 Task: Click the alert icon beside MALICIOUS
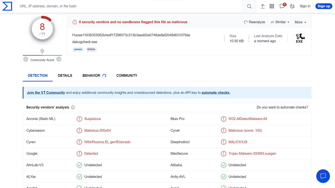pyautogui.click(x=223, y=142)
